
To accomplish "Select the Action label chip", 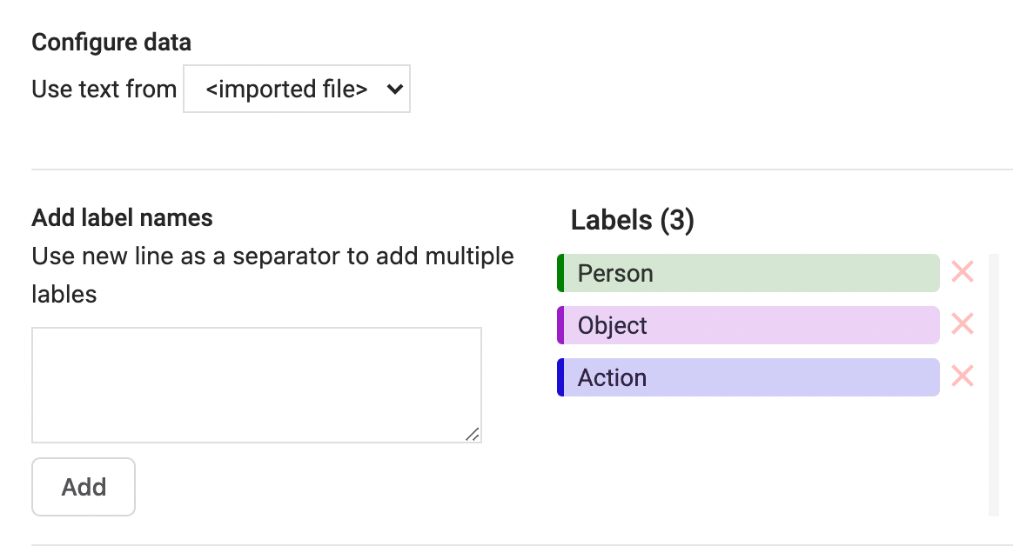I will tap(748, 376).
